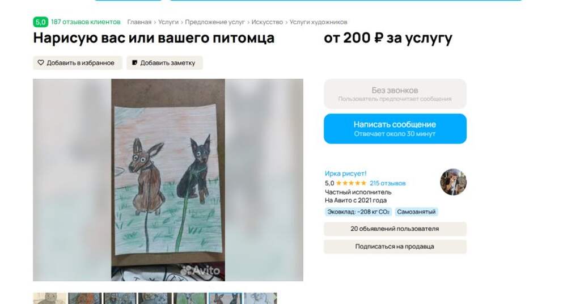
Task: Click the note icon in Добавить заметку
Action: point(134,62)
